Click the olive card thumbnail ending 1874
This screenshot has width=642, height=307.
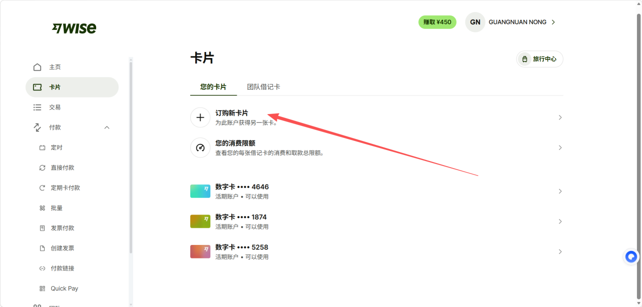[200, 222]
